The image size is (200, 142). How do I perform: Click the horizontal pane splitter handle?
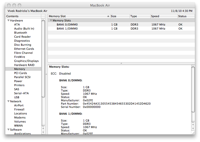point(121,63)
